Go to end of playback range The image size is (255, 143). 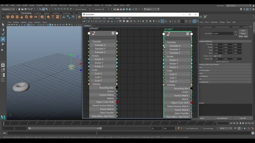[x=252, y=123]
